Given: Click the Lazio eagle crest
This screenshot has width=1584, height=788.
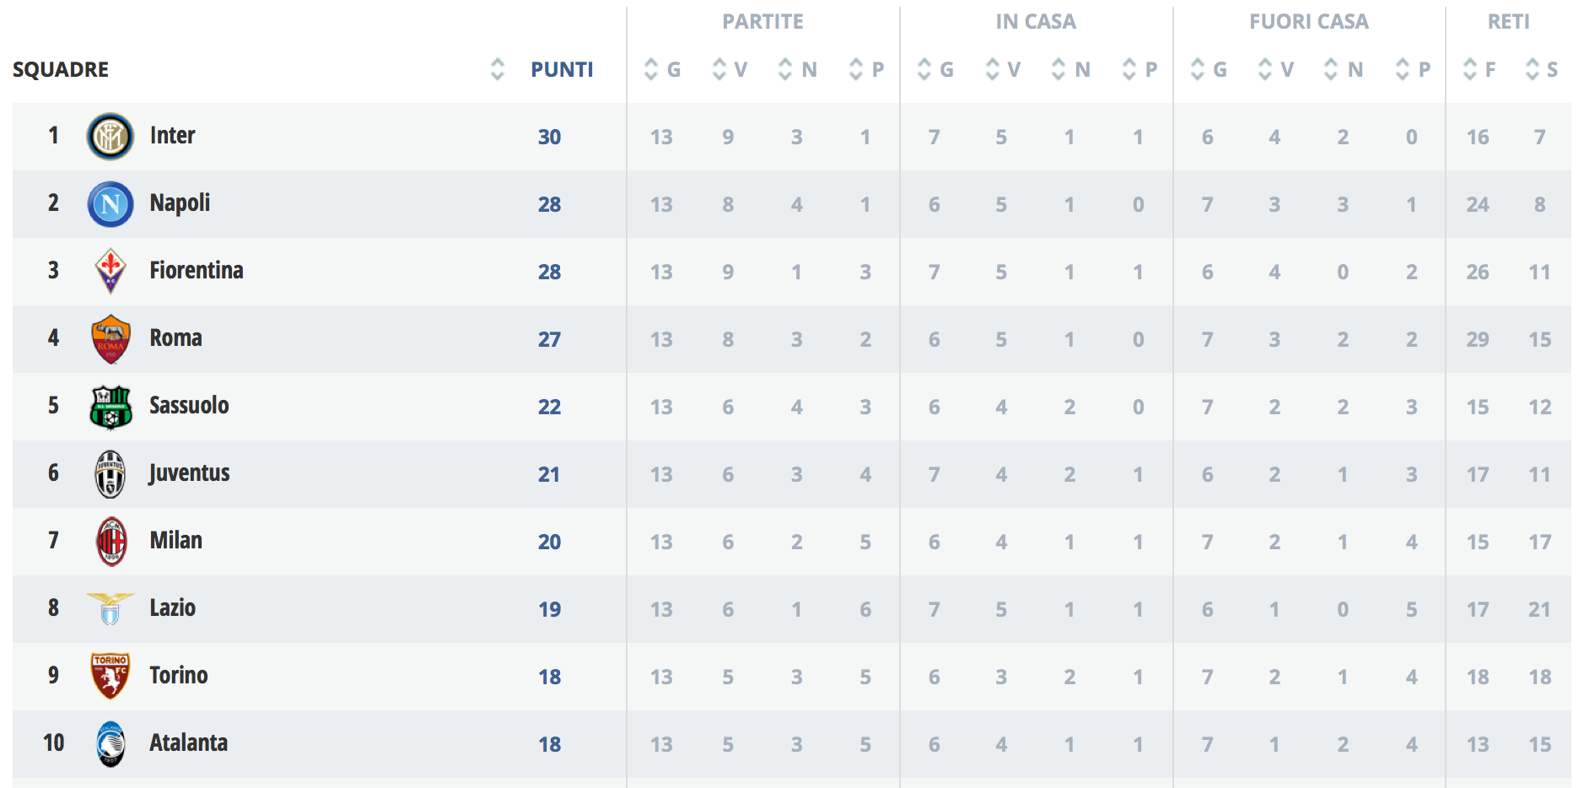Looking at the screenshot, I should [x=110, y=609].
